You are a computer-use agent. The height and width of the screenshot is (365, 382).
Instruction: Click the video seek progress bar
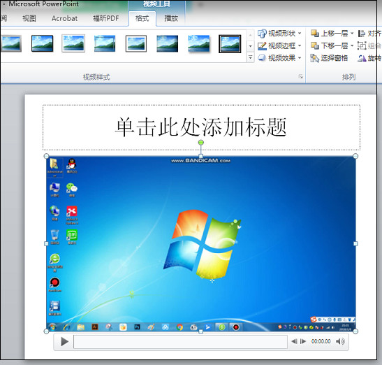[180, 342]
